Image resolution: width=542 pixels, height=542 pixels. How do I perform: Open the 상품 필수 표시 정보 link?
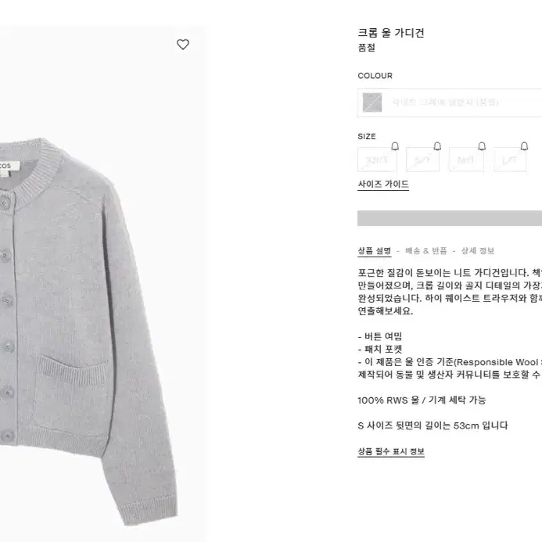coord(391,451)
